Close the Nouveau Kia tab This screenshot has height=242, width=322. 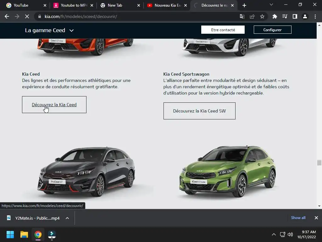[x=186, y=5]
